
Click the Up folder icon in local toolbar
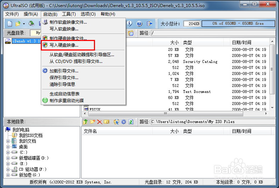click(85, 122)
